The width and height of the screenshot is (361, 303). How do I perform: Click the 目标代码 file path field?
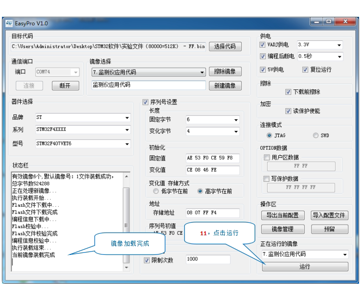tap(108, 46)
